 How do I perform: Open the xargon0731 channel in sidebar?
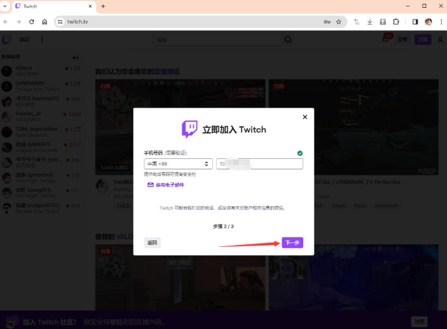[41, 208]
